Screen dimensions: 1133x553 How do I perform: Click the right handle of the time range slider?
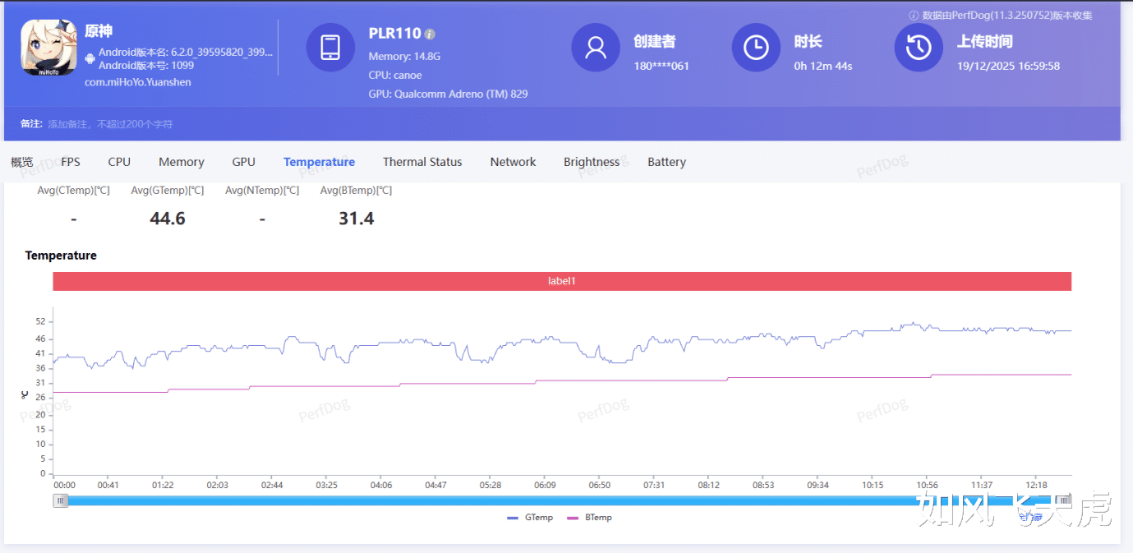[x=1064, y=500]
